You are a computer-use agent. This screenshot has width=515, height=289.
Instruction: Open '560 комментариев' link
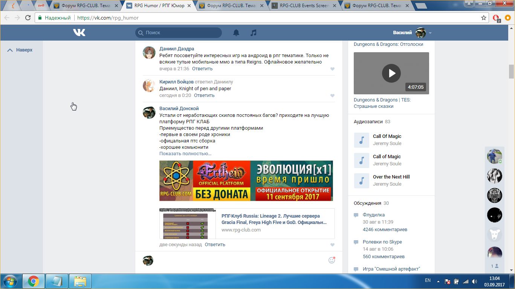[384, 256]
